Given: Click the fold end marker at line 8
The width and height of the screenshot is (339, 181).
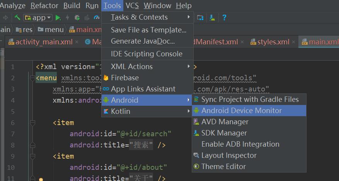Looking at the screenshot, I should tap(32, 145).
